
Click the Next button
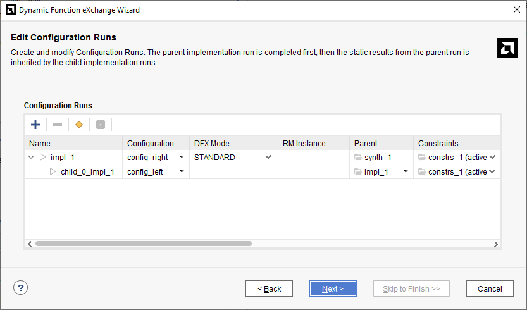pyautogui.click(x=333, y=288)
